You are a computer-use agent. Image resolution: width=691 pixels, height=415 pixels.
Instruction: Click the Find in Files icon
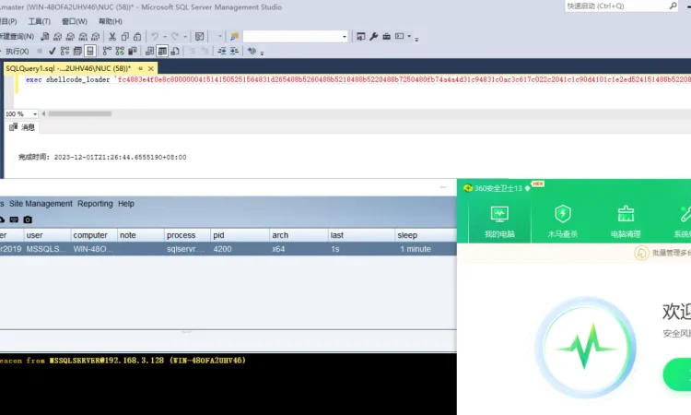(x=234, y=36)
